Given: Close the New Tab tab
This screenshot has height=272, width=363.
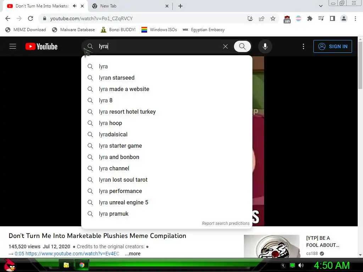Looking at the screenshot, I should [x=167, y=6].
